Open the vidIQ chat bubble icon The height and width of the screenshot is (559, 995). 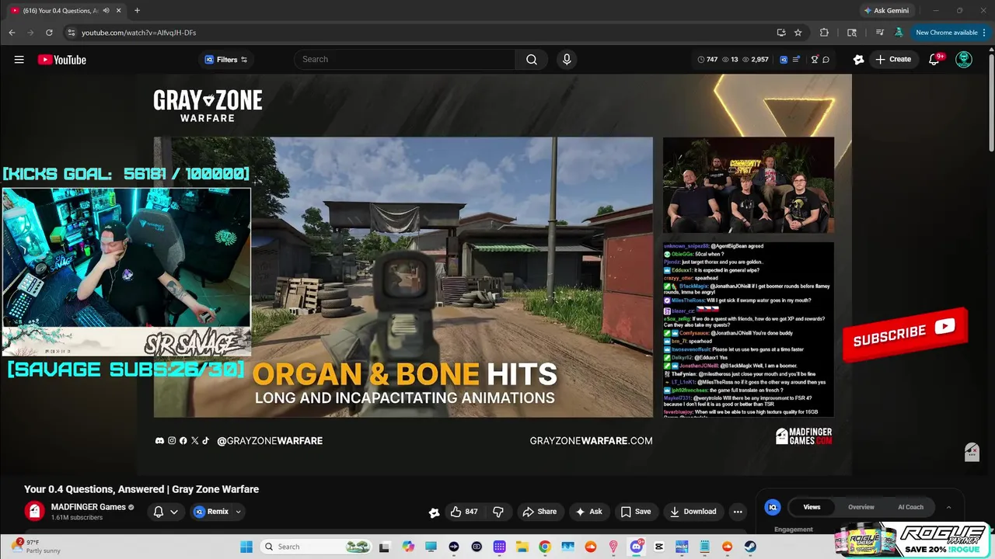pyautogui.click(x=826, y=59)
